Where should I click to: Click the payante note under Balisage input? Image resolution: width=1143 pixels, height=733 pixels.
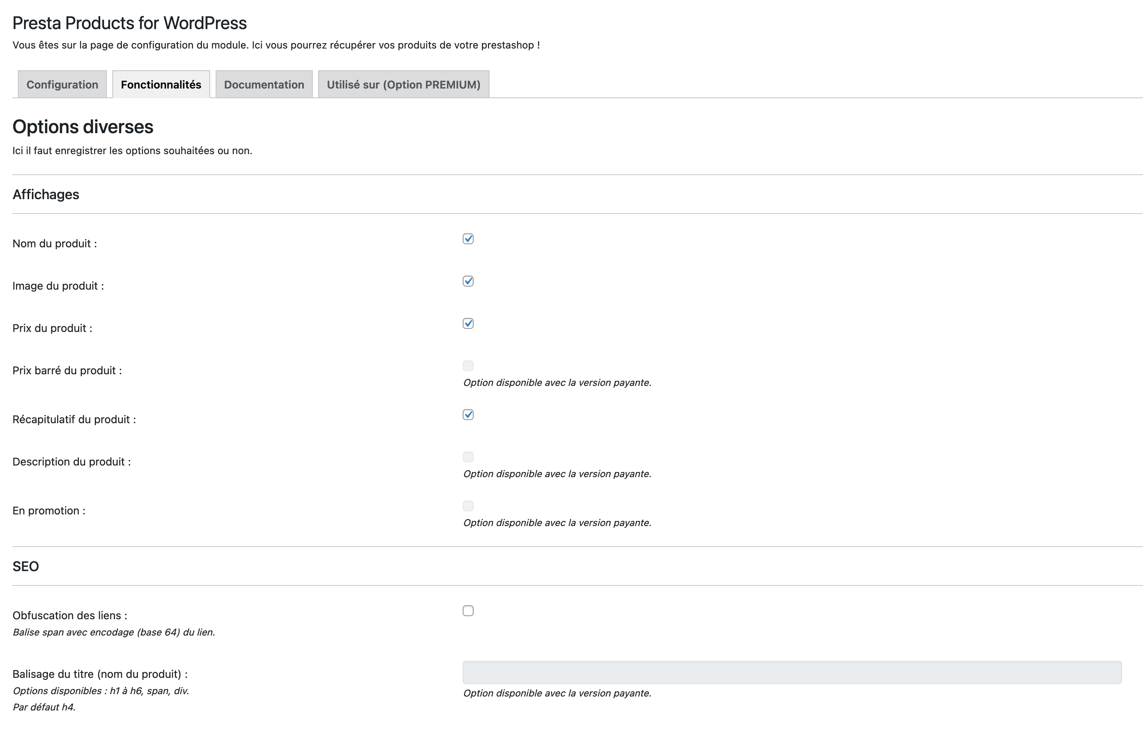click(x=557, y=693)
